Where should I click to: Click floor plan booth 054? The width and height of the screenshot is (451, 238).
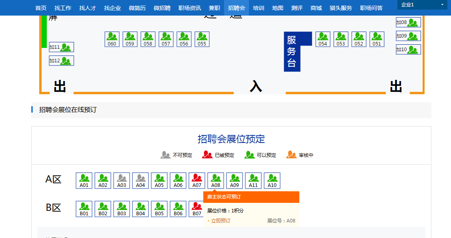323,39
